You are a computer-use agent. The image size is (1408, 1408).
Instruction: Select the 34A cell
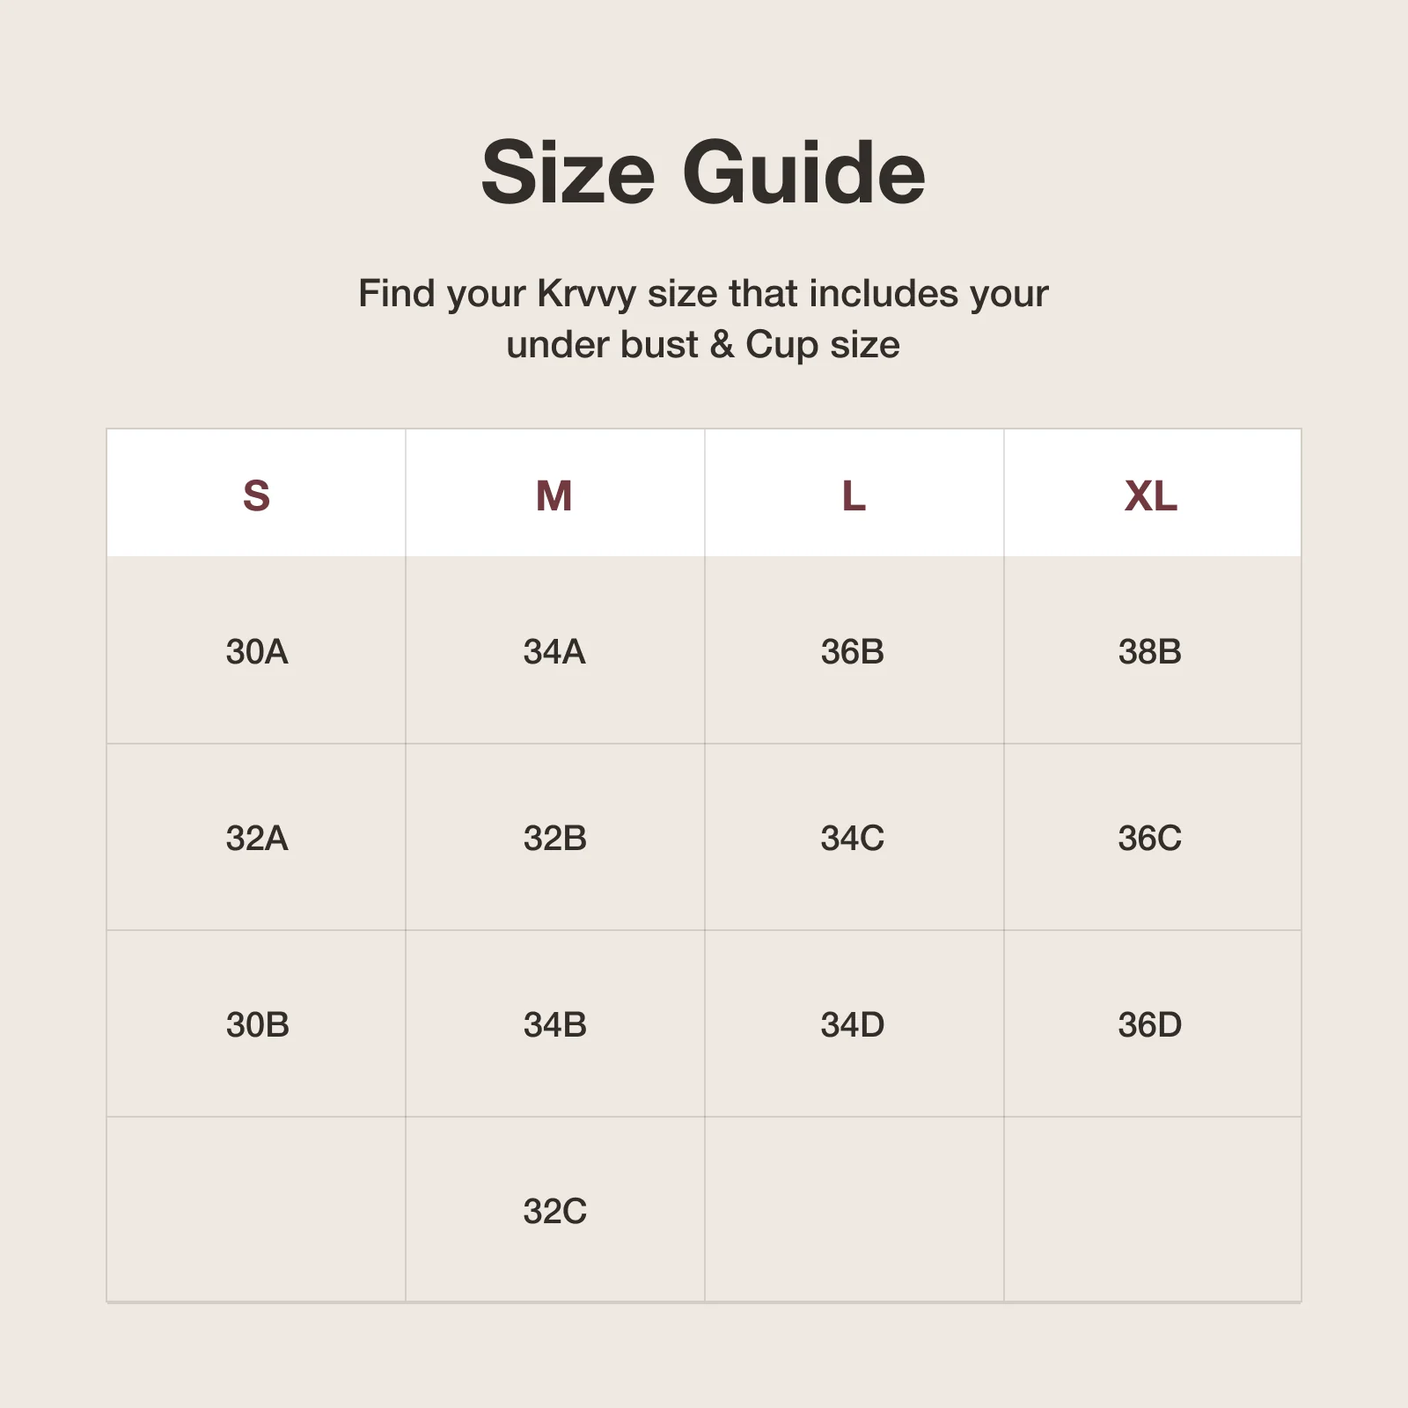coord(554,652)
